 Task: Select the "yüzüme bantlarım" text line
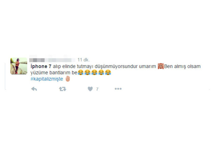[x=50, y=73]
